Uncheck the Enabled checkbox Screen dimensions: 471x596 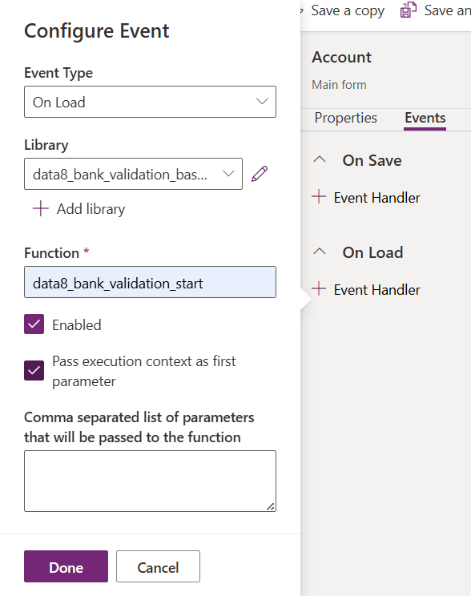tap(34, 324)
